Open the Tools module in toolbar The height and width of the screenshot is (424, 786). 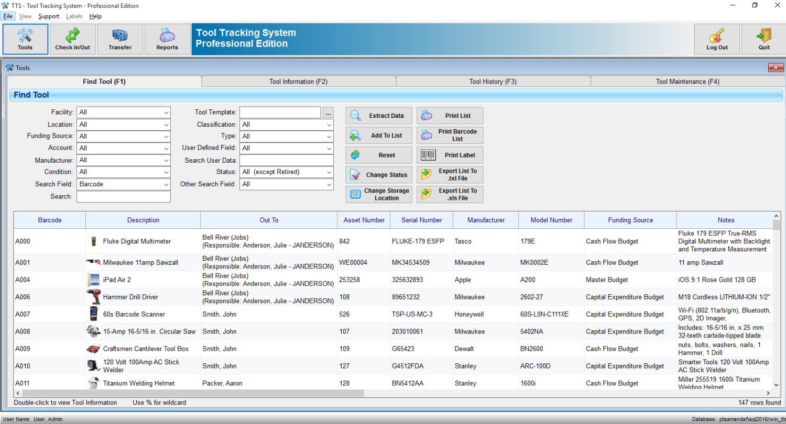click(x=25, y=39)
